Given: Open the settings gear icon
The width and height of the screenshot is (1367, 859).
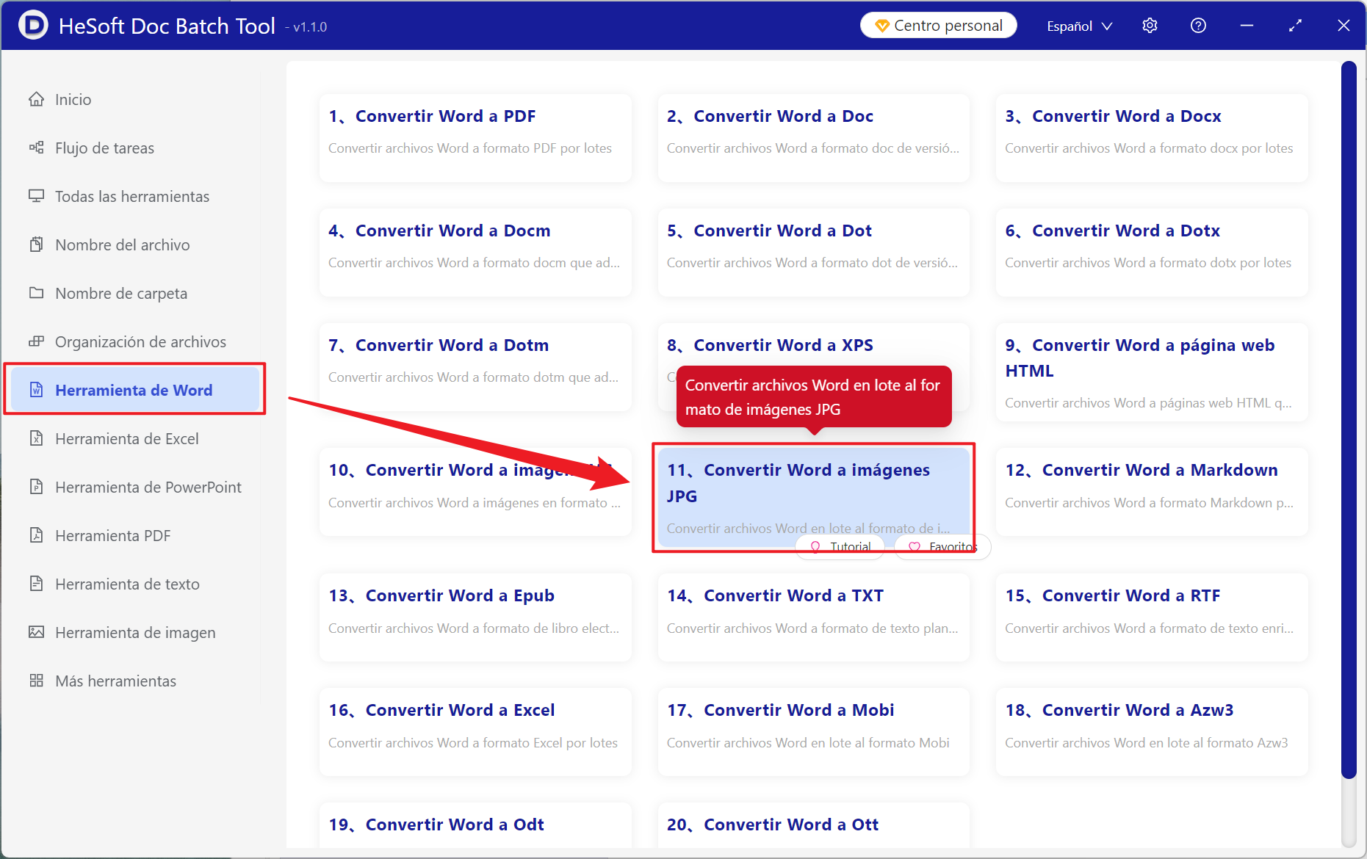Looking at the screenshot, I should pos(1150,26).
